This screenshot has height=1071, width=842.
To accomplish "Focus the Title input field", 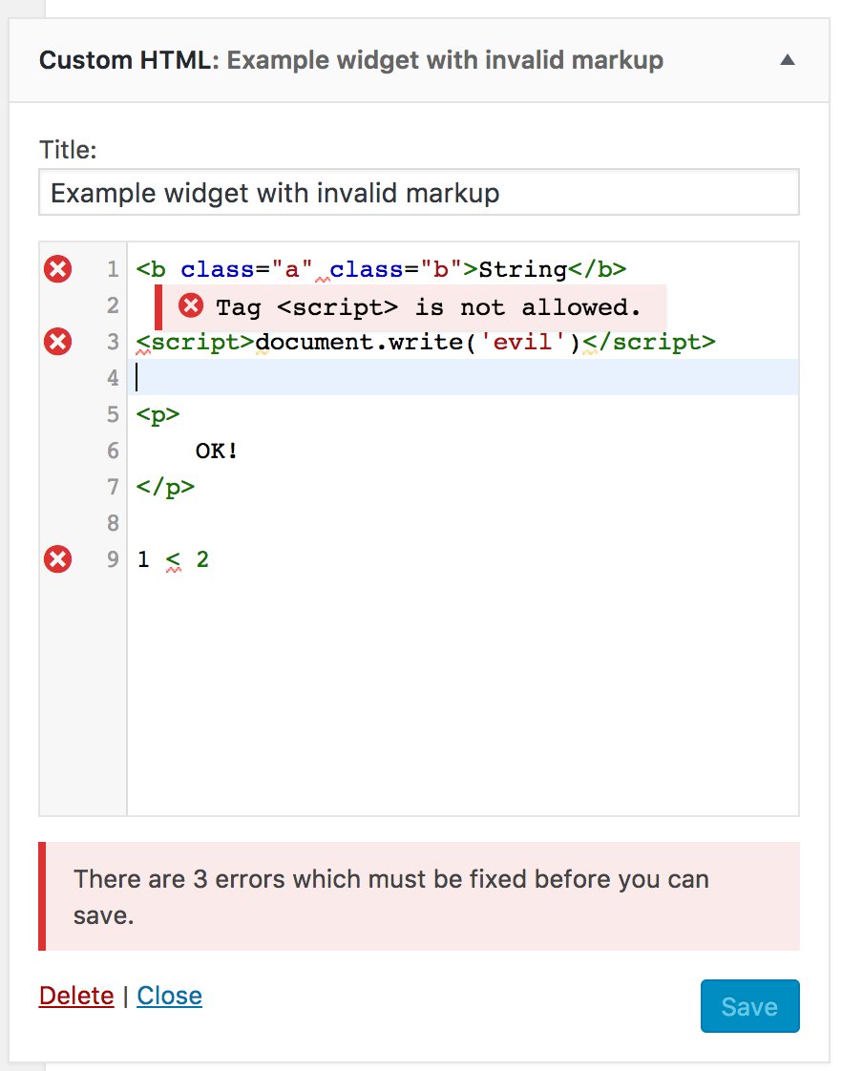I will (x=418, y=193).
